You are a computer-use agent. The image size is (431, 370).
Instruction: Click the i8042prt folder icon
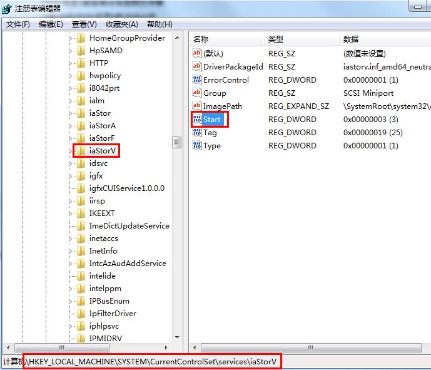pos(81,88)
